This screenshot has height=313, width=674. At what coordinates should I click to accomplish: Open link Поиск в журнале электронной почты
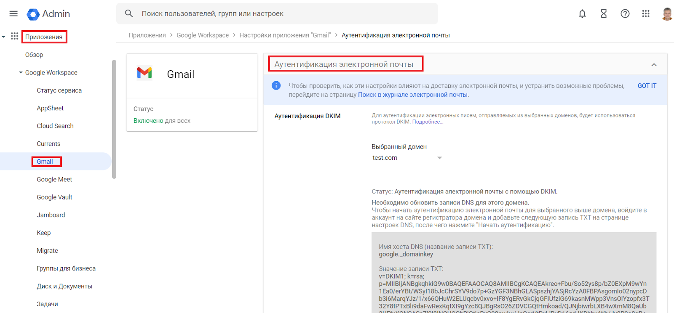413,95
